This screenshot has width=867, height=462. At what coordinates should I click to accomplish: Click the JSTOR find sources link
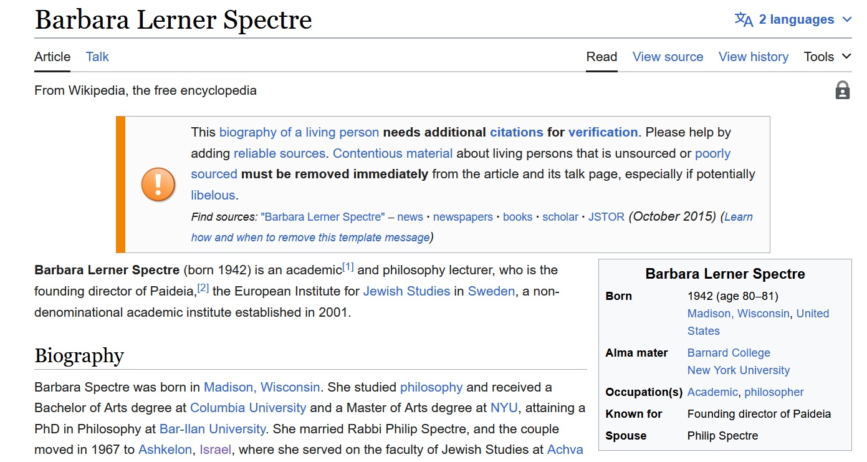[x=606, y=217]
